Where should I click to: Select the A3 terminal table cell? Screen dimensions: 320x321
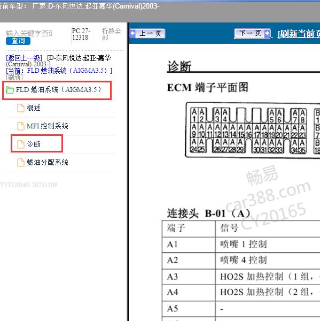tap(189, 277)
